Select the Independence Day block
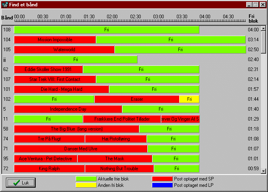Image resolution: width=268 pixels, height=192 pixels. 68,109
